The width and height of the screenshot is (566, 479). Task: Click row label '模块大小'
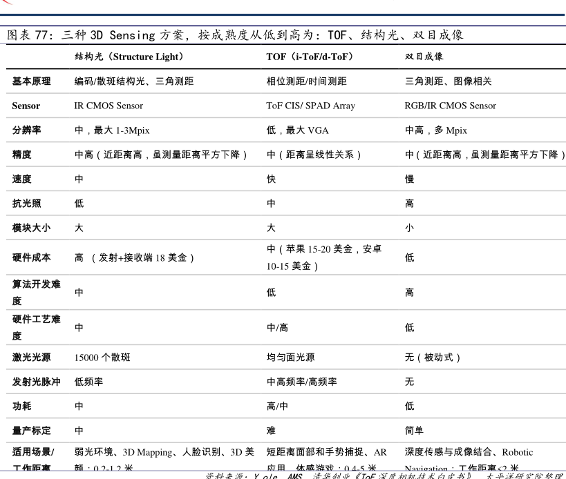[31, 228]
